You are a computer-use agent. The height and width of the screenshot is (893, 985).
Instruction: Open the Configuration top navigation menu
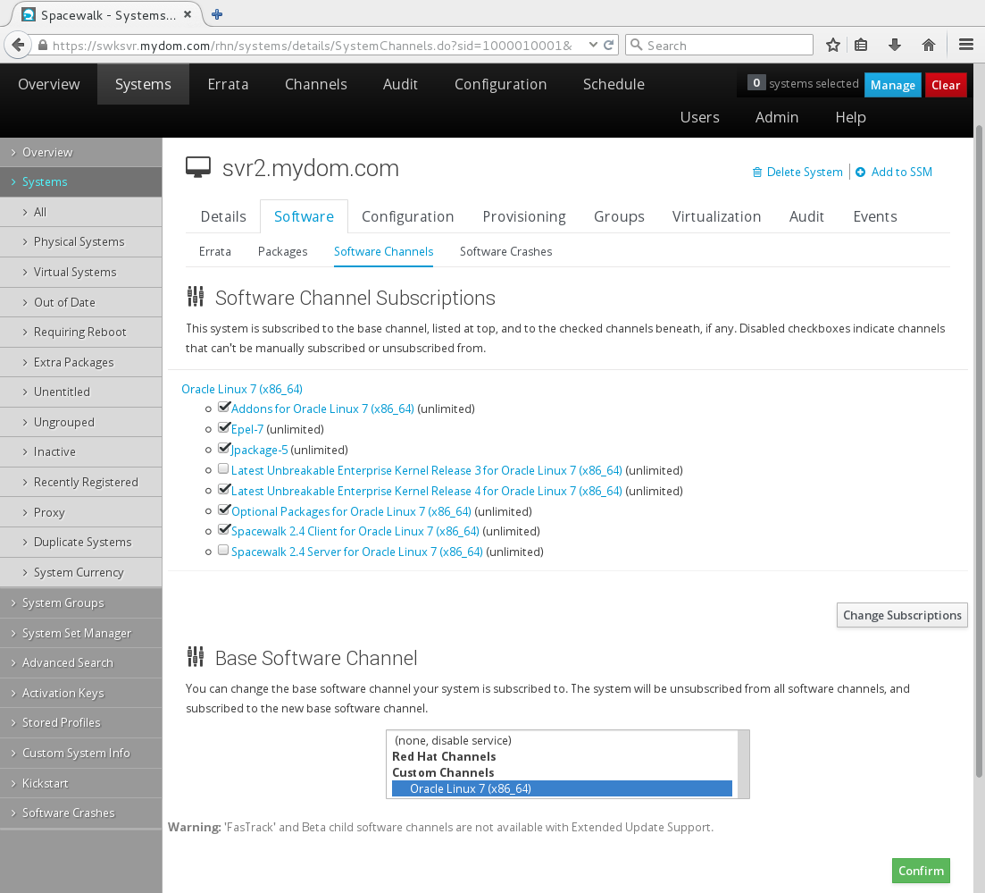coord(500,84)
